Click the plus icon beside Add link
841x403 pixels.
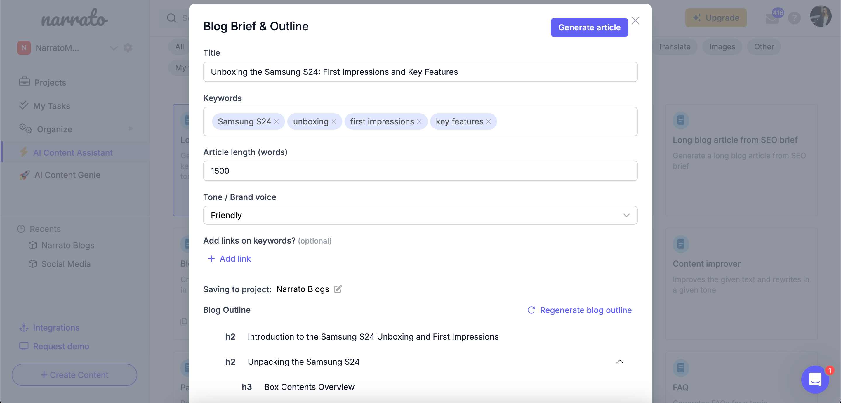[x=211, y=259]
